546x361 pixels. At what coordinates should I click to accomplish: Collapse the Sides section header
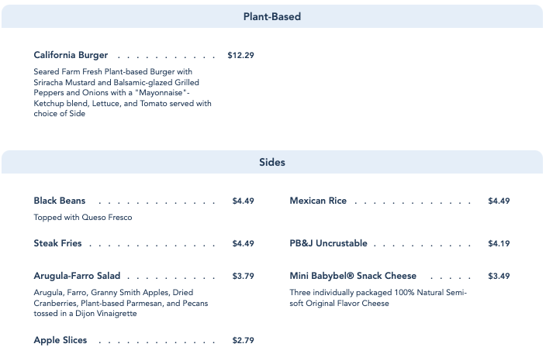pos(271,163)
